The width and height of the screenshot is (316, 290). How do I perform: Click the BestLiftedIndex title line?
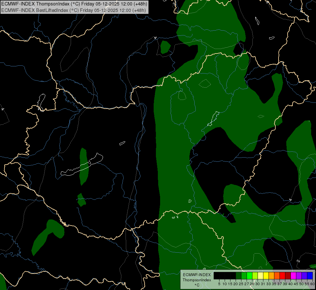[74, 10]
